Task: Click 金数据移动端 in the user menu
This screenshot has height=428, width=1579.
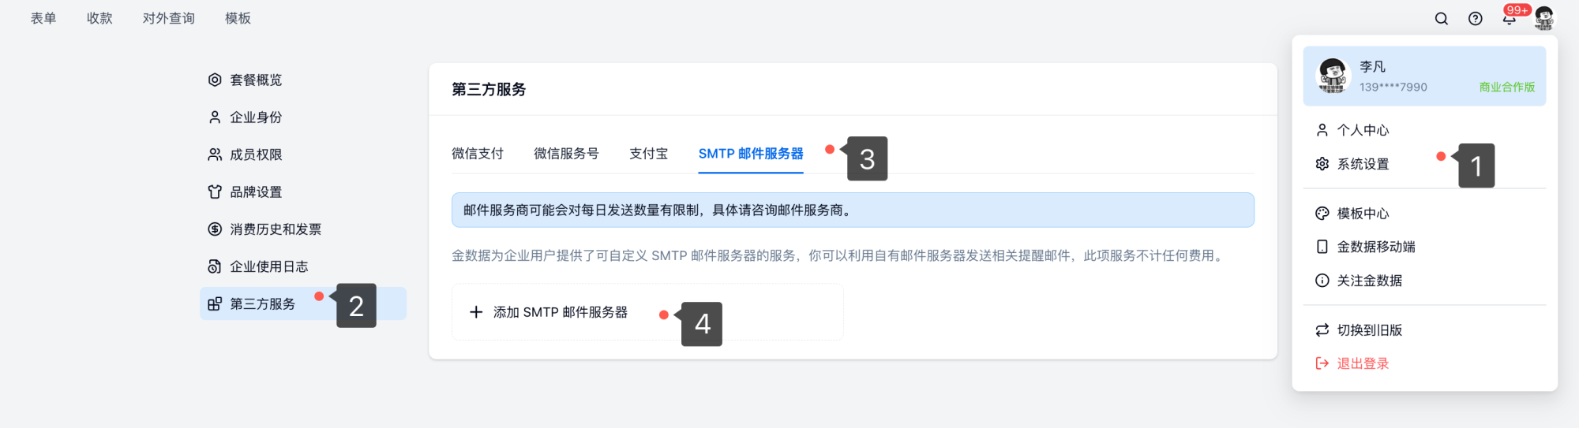Action: tap(1375, 247)
